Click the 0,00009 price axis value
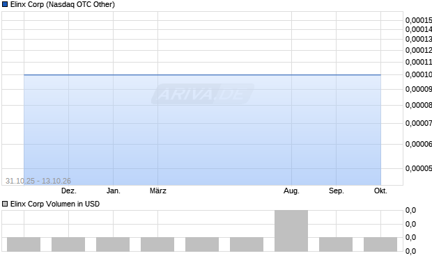Screen dimensions: 432x258 click(x=419, y=89)
